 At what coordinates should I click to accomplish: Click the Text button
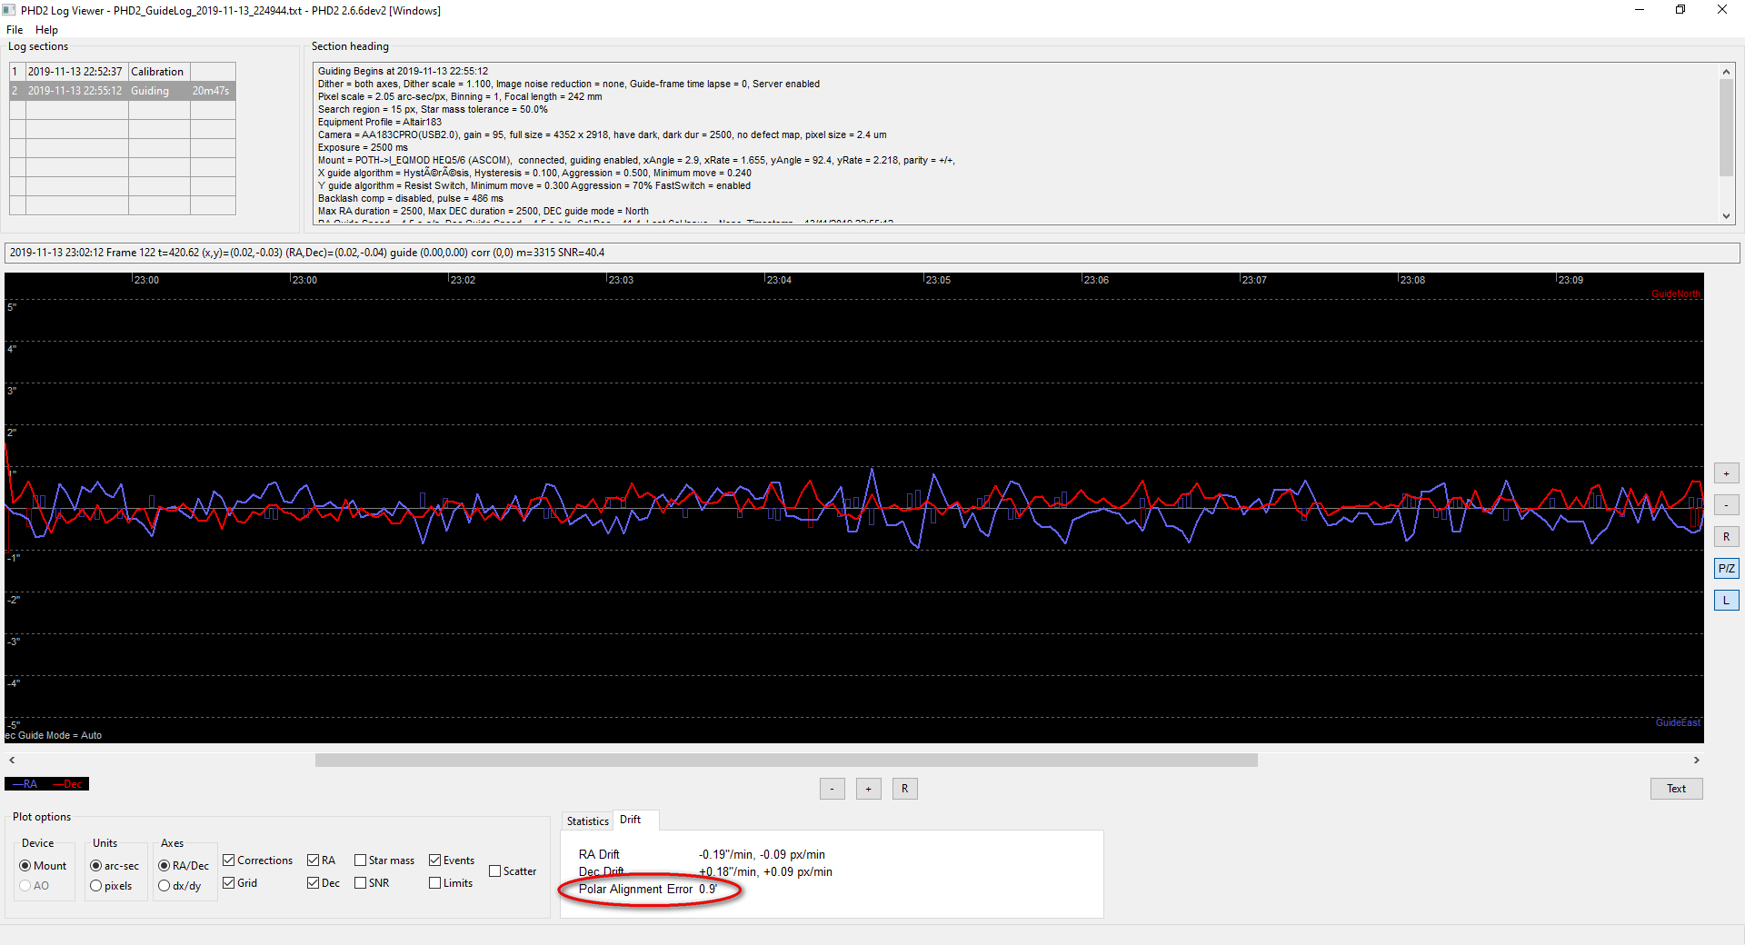[1676, 789]
